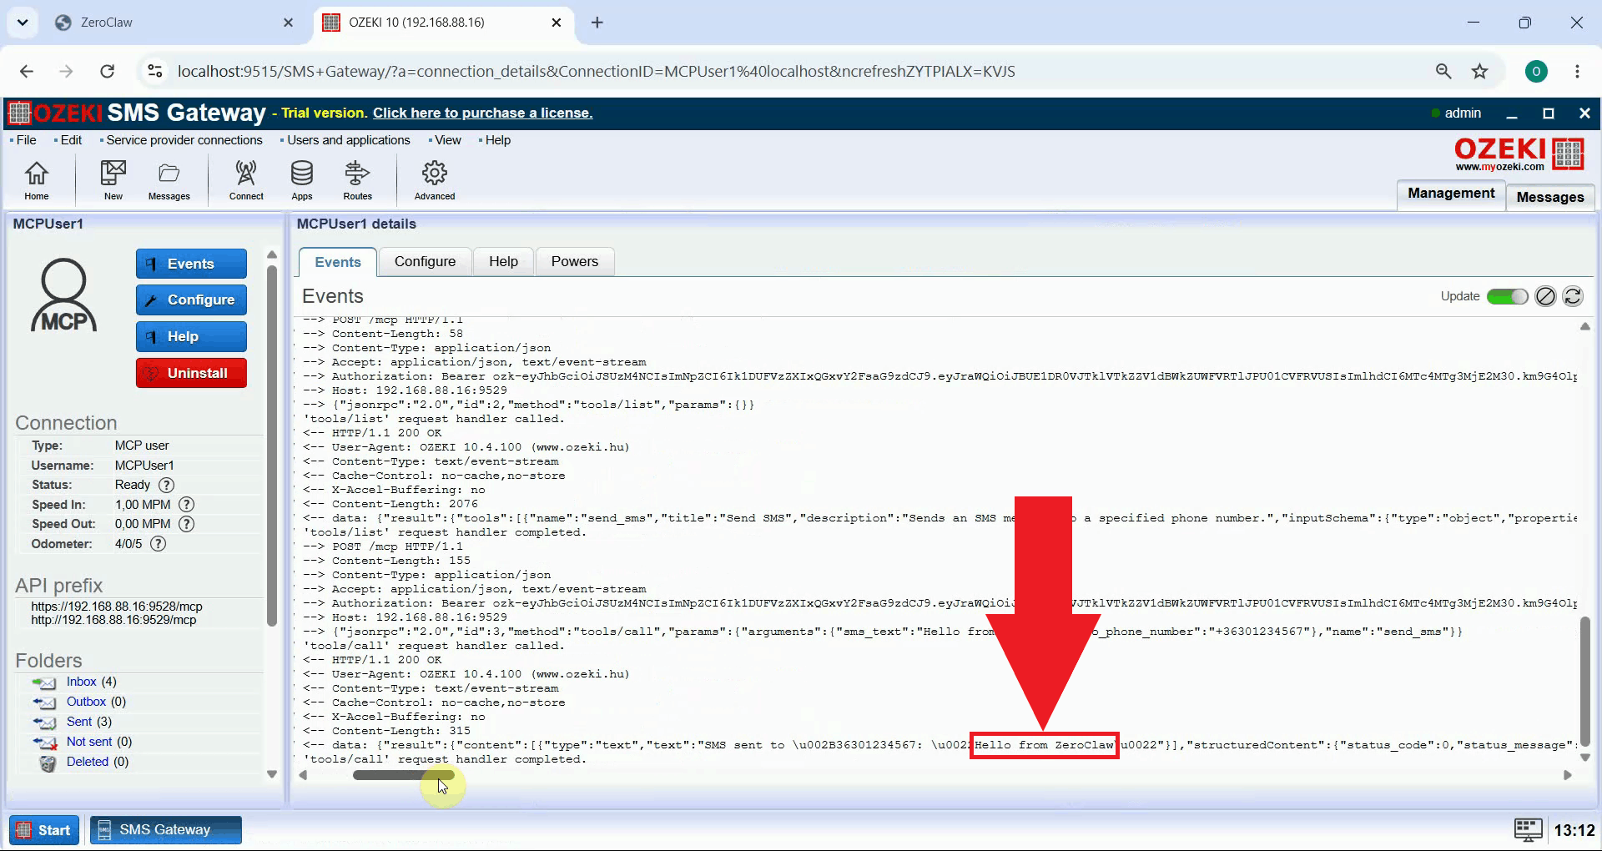Click the clear events circle-slash icon
1602x851 pixels.
pos(1545,296)
